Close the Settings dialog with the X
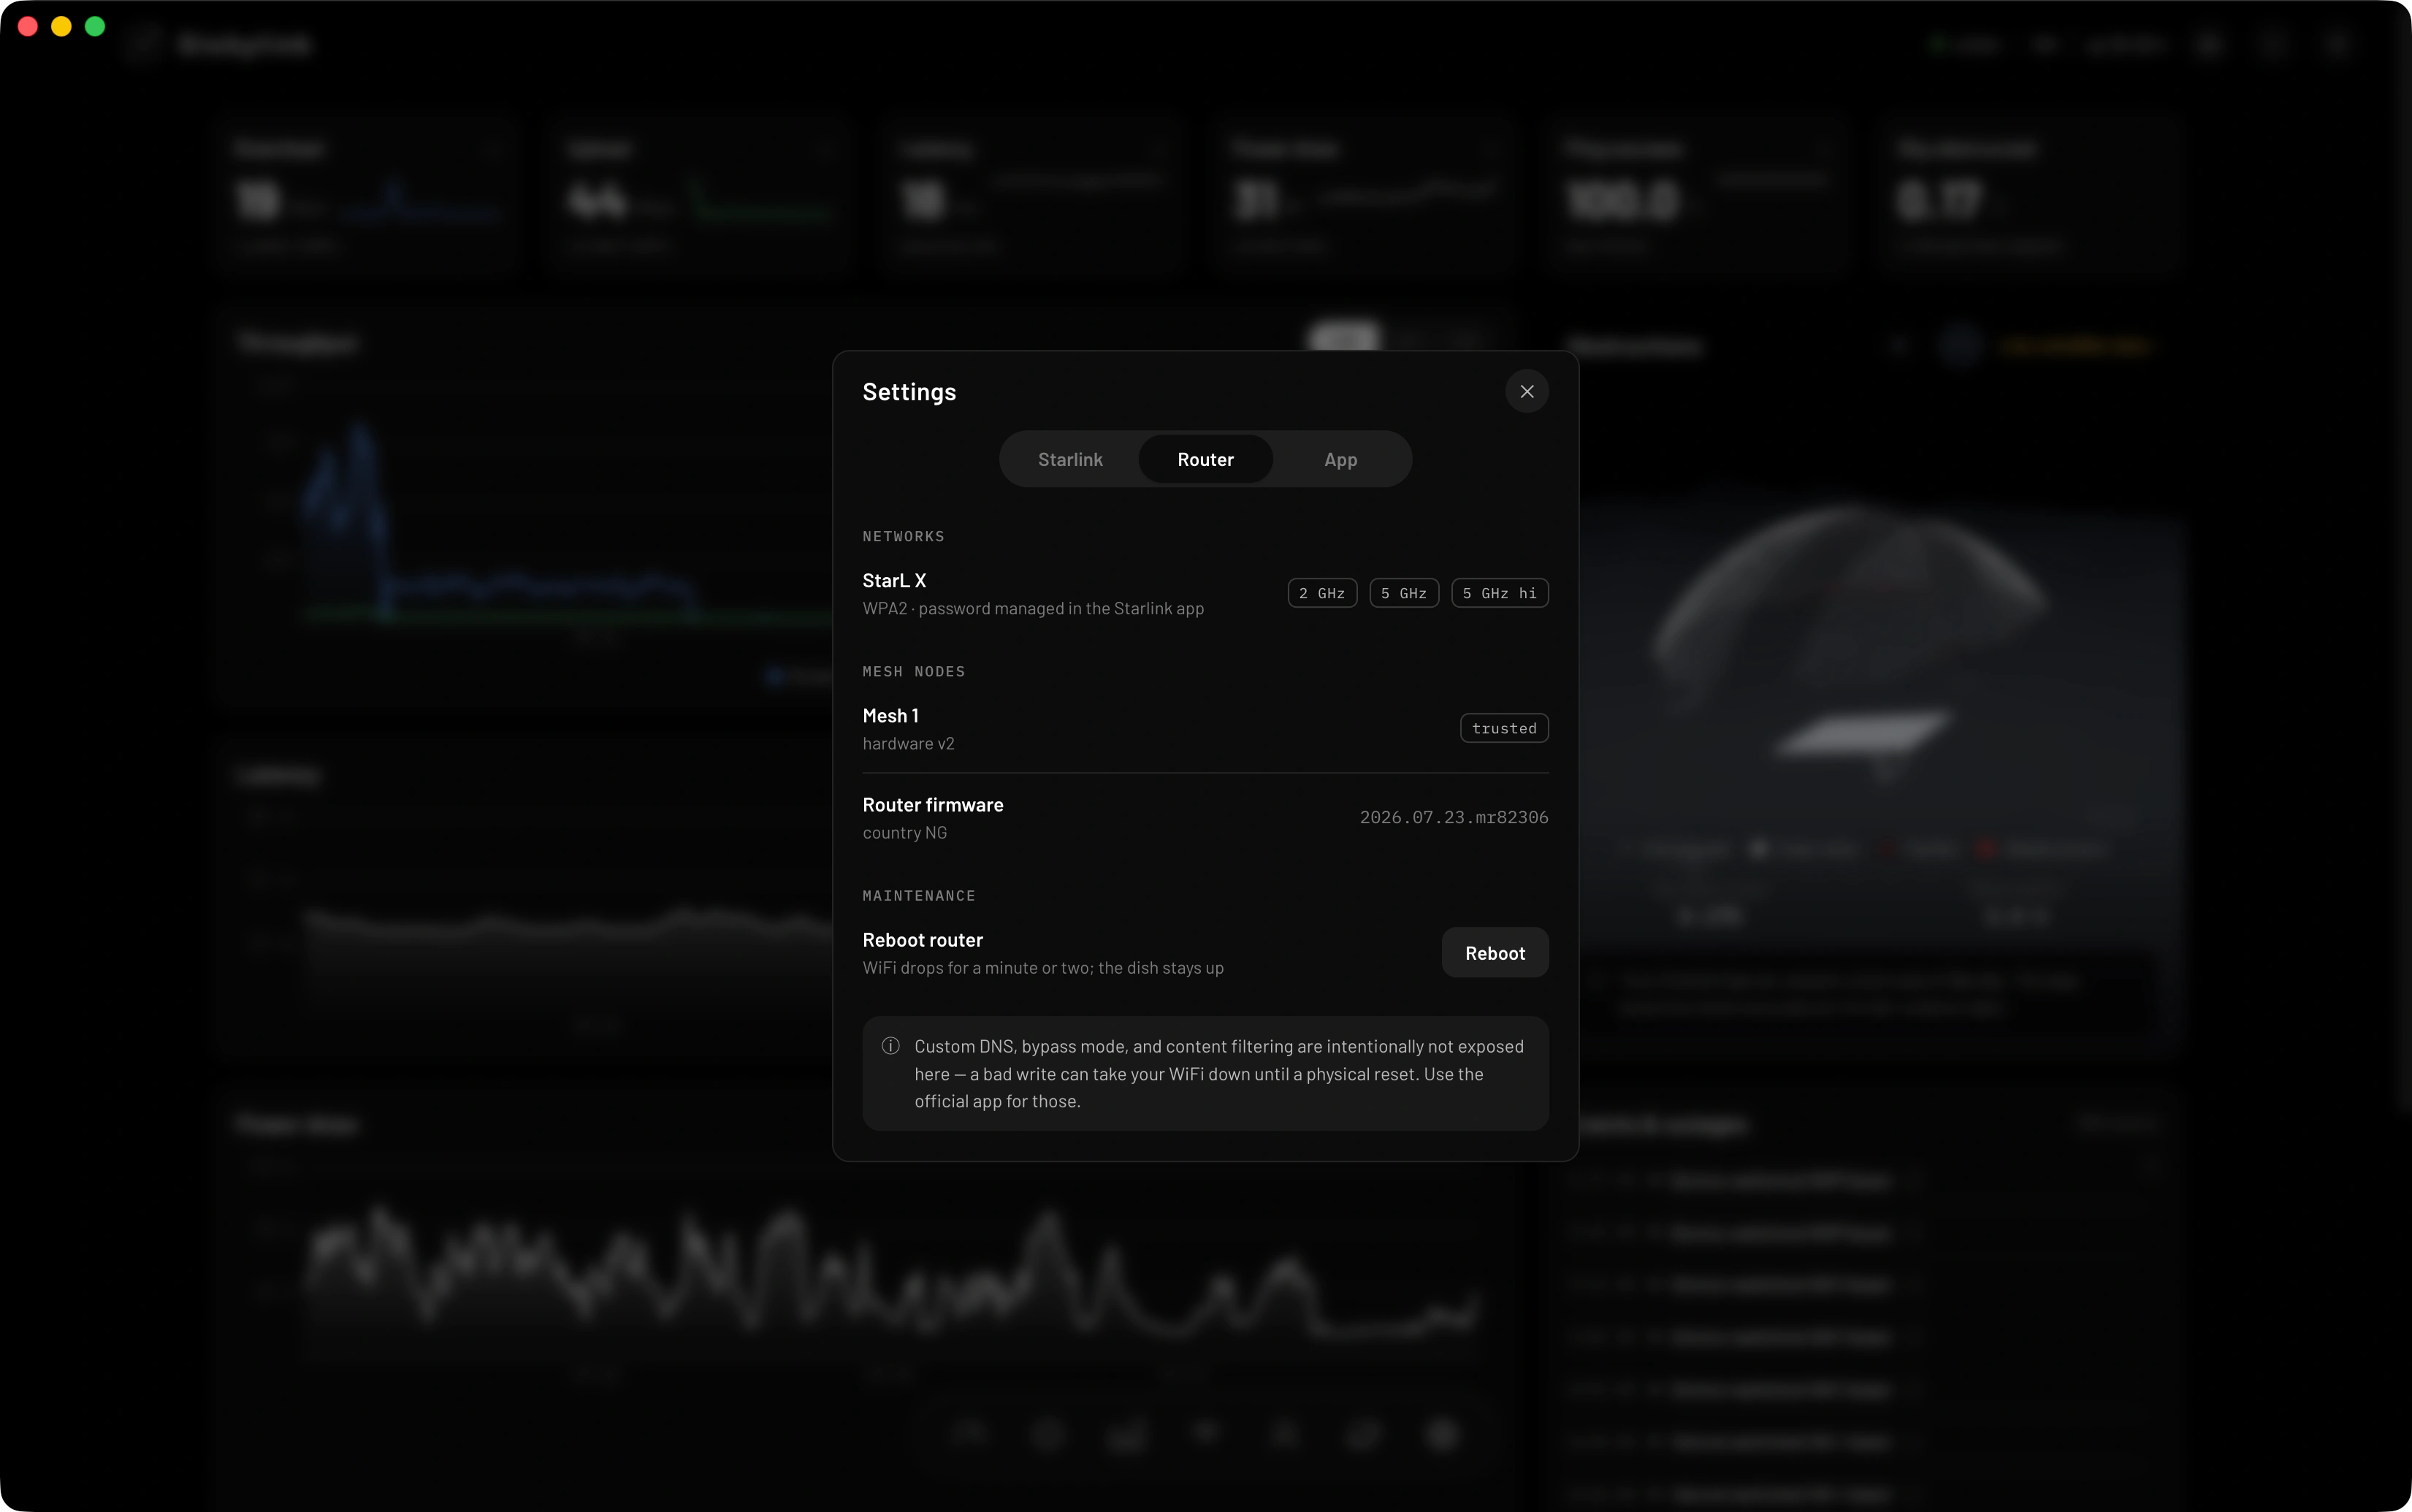This screenshot has width=2412, height=1512. (x=1526, y=391)
